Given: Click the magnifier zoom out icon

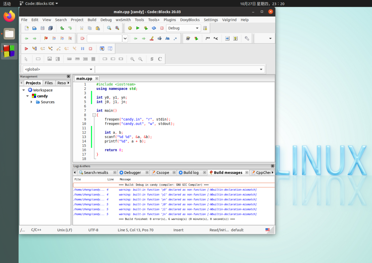Looking at the screenshot, I should click(141, 59).
